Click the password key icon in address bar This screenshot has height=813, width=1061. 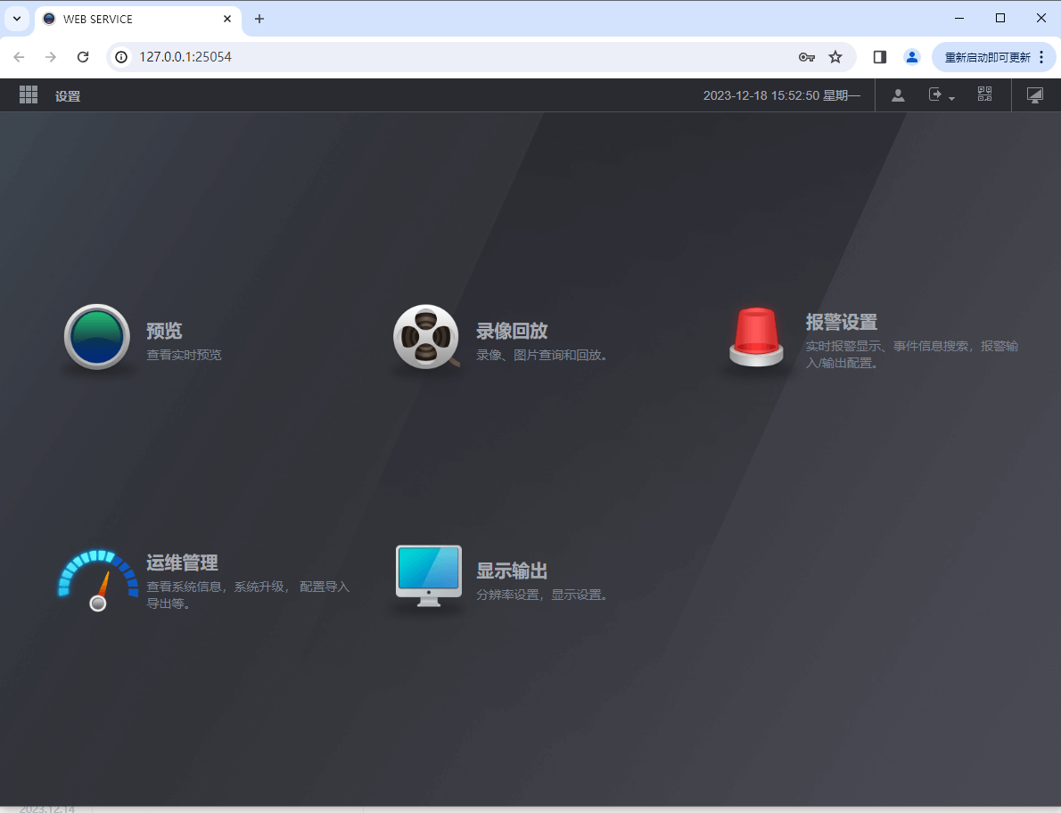click(806, 56)
